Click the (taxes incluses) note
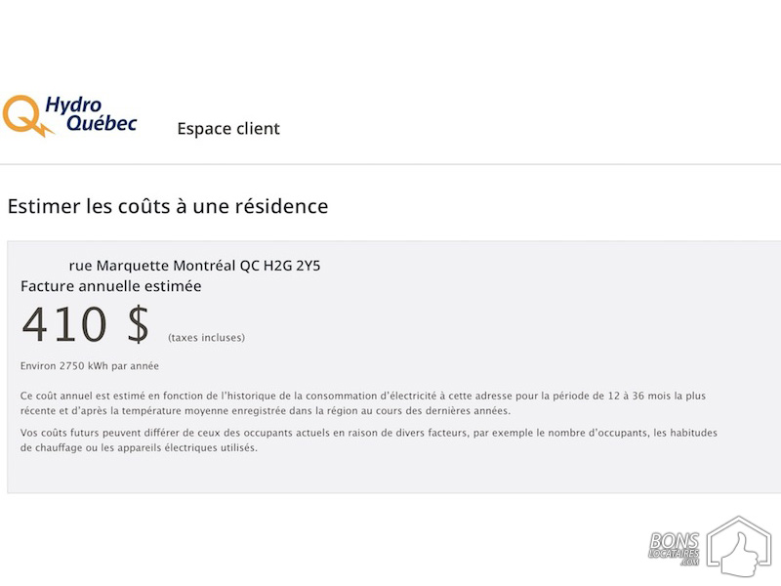Screen dimensions: 781x586 click(x=206, y=338)
